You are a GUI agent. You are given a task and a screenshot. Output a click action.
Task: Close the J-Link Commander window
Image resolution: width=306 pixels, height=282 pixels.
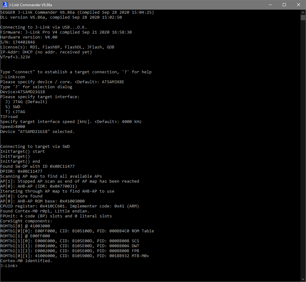[298, 5]
